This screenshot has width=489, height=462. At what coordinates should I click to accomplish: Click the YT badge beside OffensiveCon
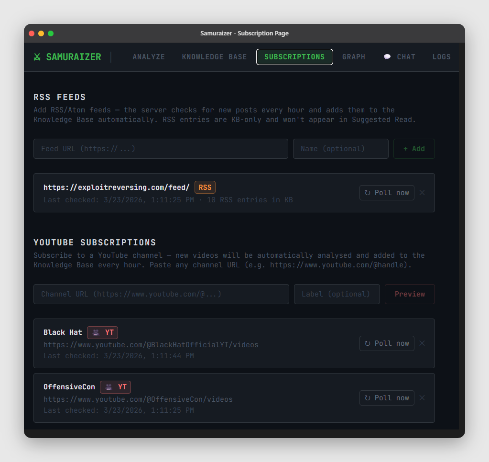(x=115, y=387)
